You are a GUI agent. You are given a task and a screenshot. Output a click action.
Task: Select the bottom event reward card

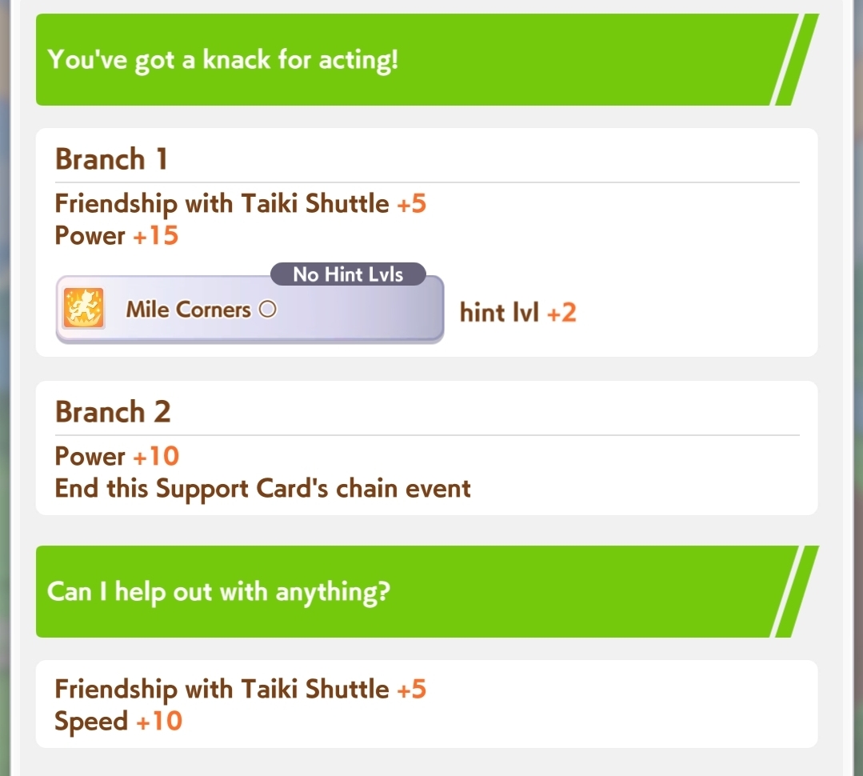426,704
